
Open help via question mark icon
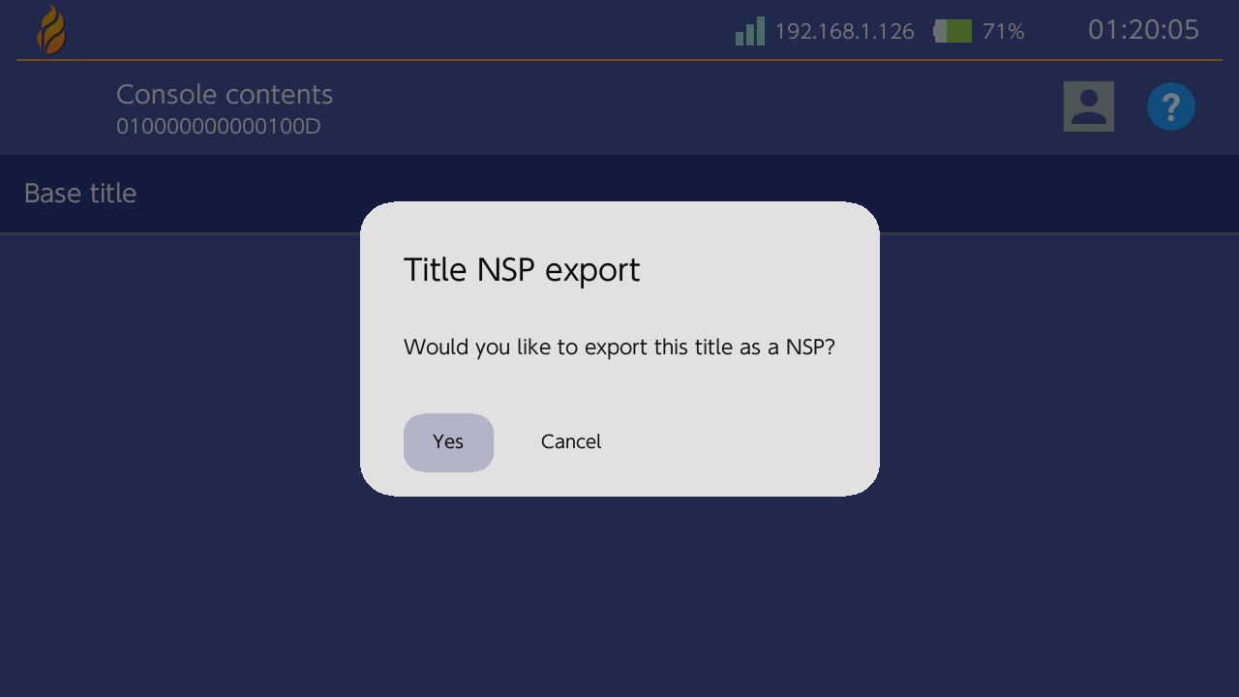pos(1170,106)
